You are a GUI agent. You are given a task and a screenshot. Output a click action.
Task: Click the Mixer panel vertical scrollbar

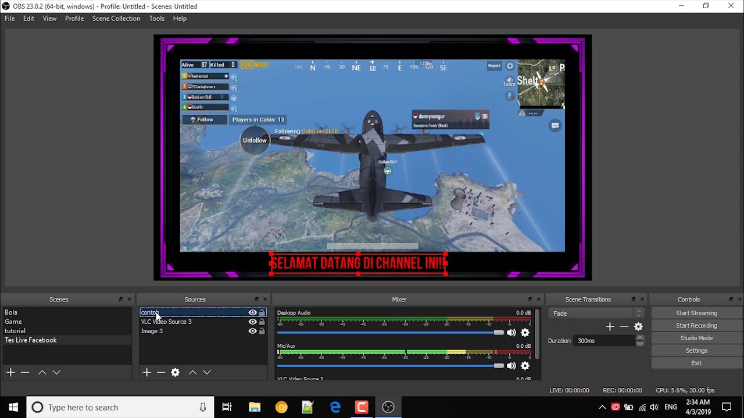(x=538, y=334)
